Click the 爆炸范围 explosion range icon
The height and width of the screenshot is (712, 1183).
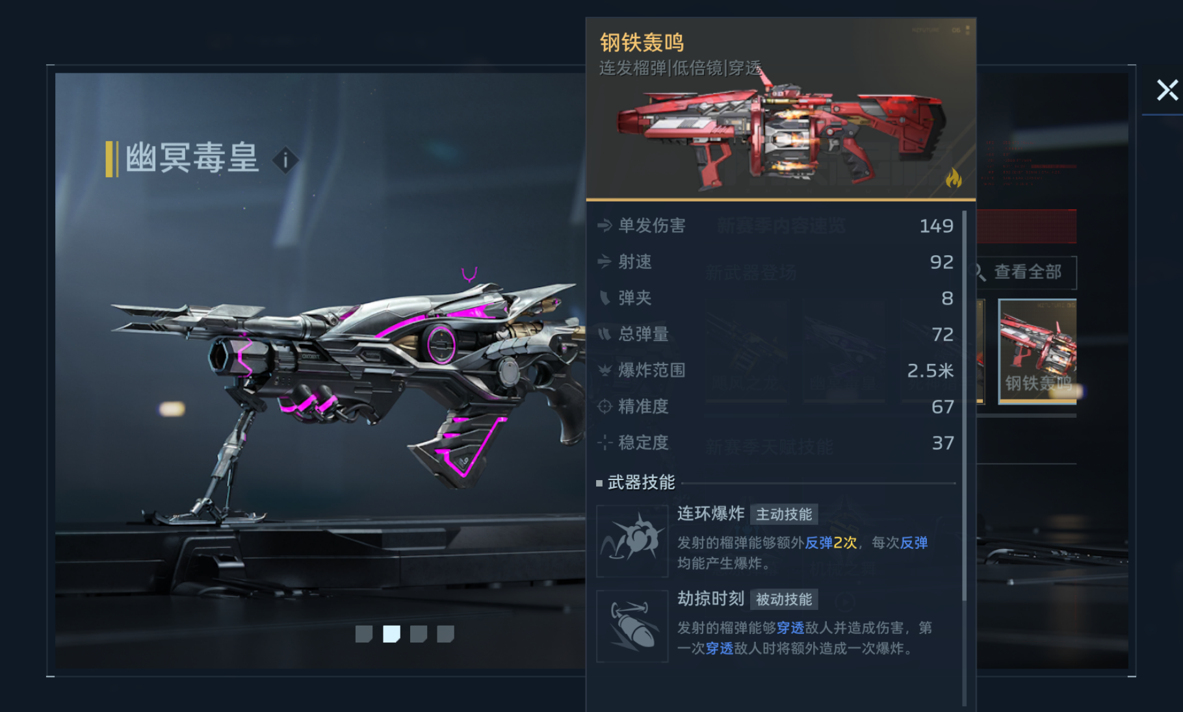tap(604, 370)
